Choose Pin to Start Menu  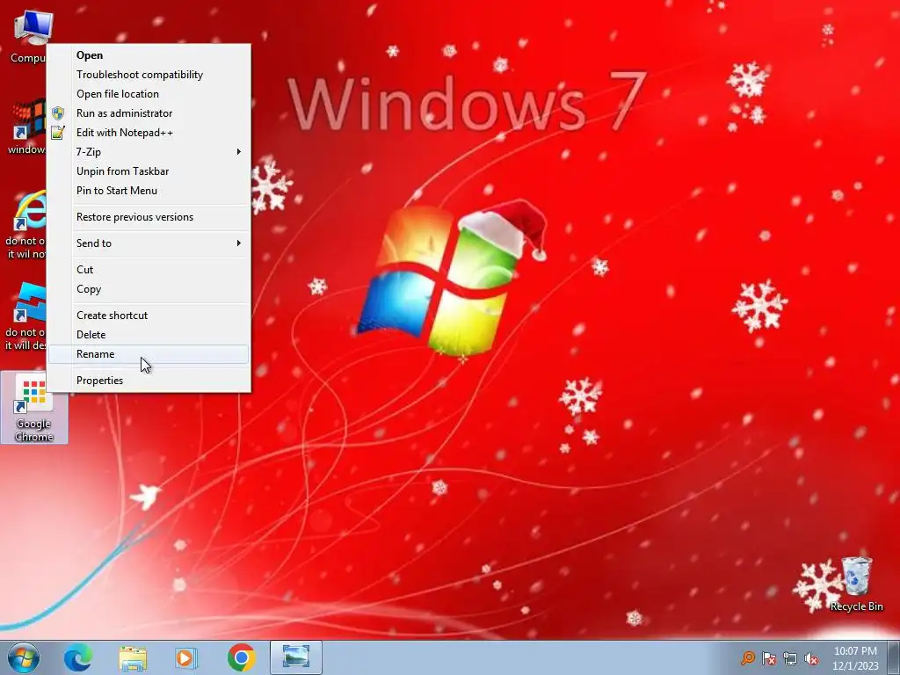[x=148, y=191]
